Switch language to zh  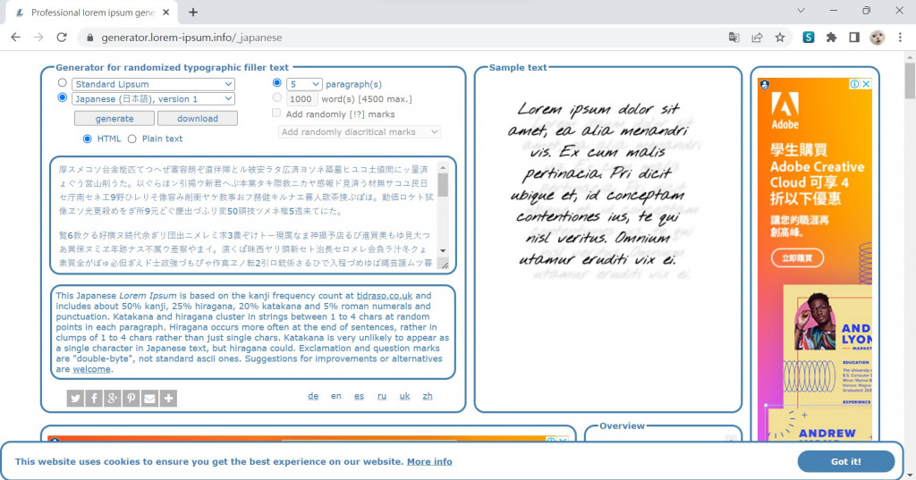point(428,396)
